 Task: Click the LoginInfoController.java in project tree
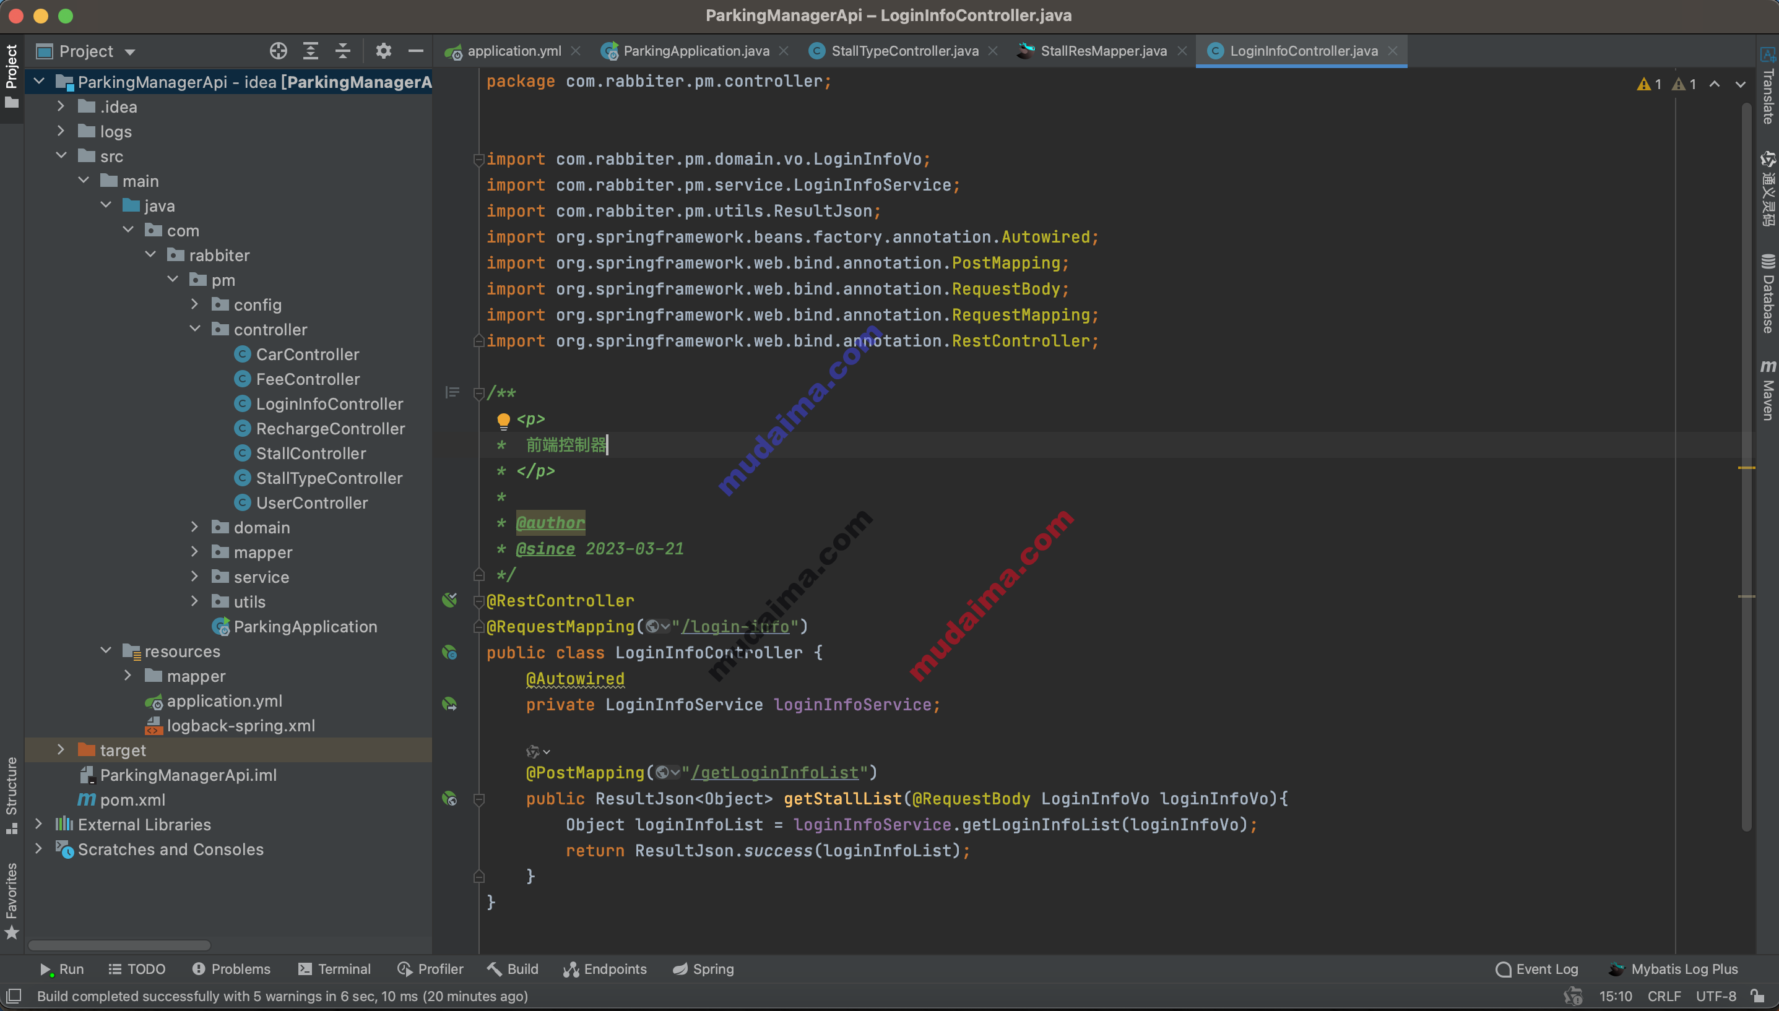click(x=329, y=403)
